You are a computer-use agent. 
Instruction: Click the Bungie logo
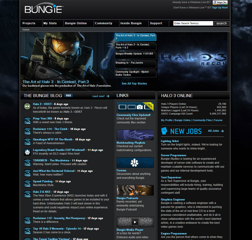(x=44, y=9)
